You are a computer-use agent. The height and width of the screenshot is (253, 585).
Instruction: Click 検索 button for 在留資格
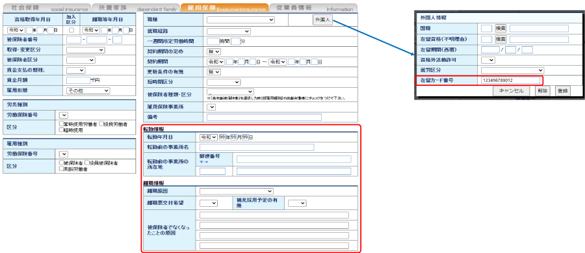click(x=500, y=39)
